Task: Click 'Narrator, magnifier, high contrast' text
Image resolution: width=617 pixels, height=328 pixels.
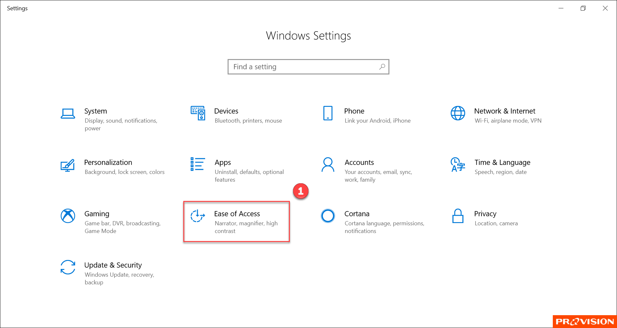Action: pyautogui.click(x=246, y=227)
